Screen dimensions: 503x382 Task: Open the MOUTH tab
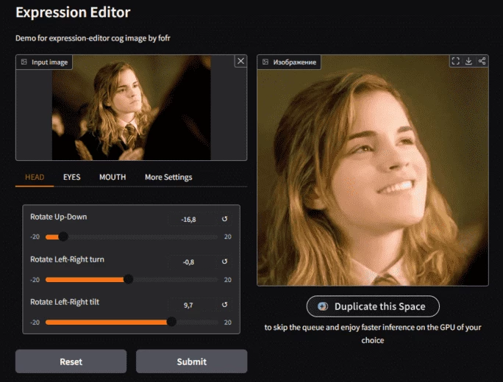point(113,177)
